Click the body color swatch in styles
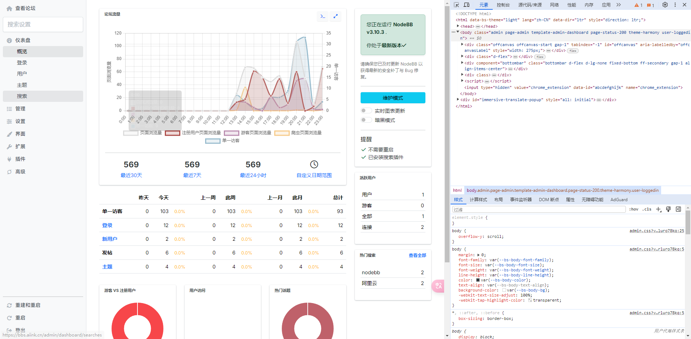The image size is (691, 339). point(478,280)
